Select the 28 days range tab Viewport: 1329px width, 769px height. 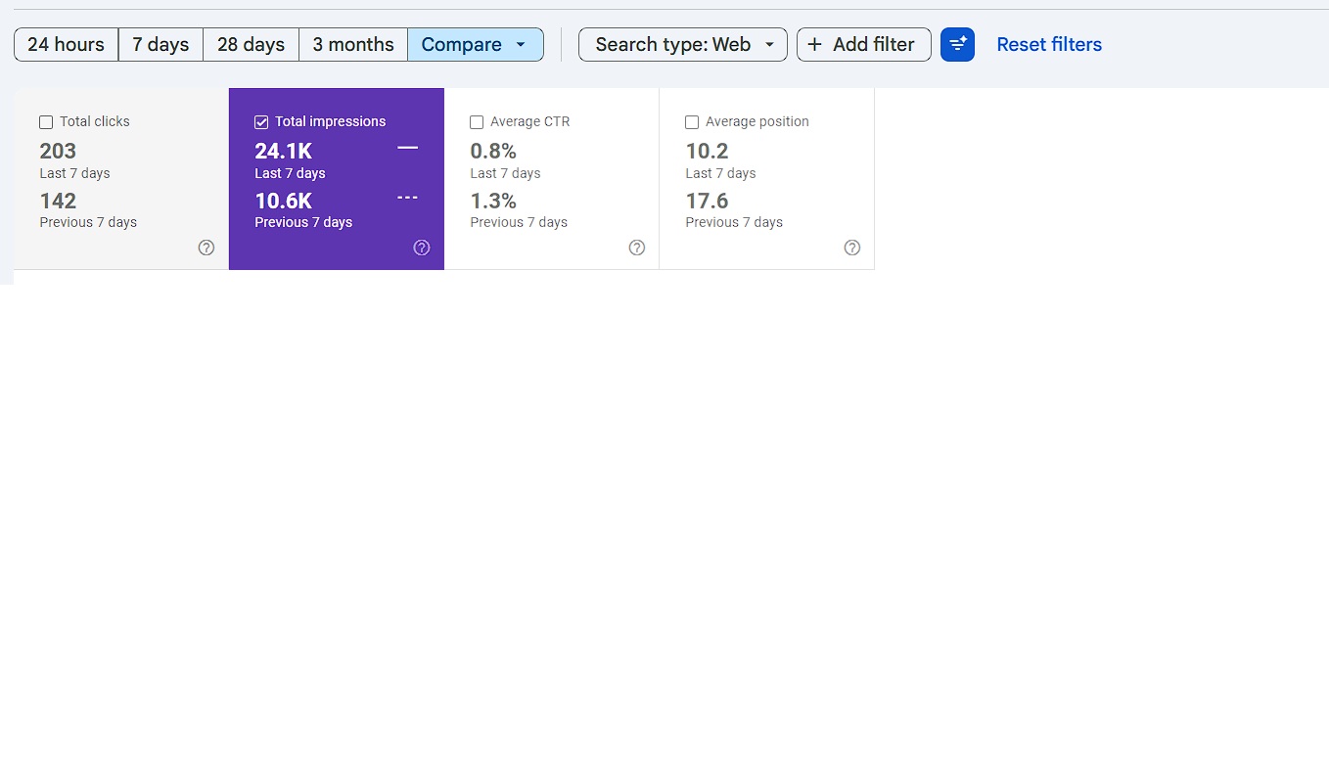point(251,44)
